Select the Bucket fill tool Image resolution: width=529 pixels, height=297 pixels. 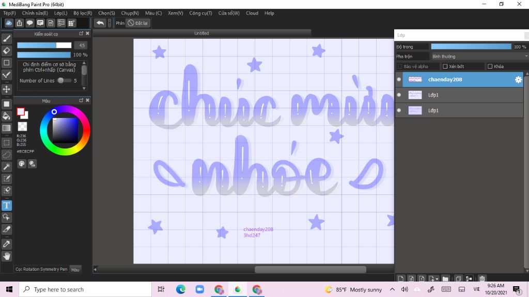tap(6, 116)
